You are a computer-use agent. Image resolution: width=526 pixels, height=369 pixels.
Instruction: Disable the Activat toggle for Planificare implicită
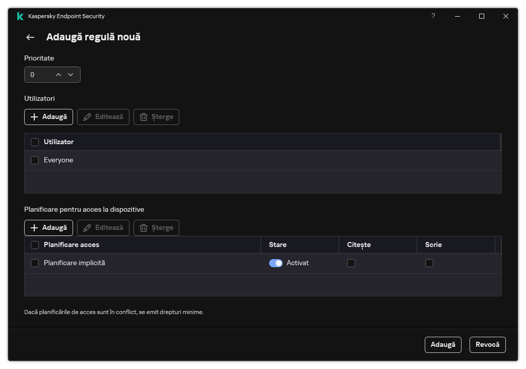276,263
